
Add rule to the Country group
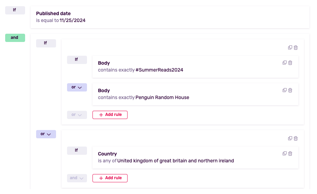(110, 178)
